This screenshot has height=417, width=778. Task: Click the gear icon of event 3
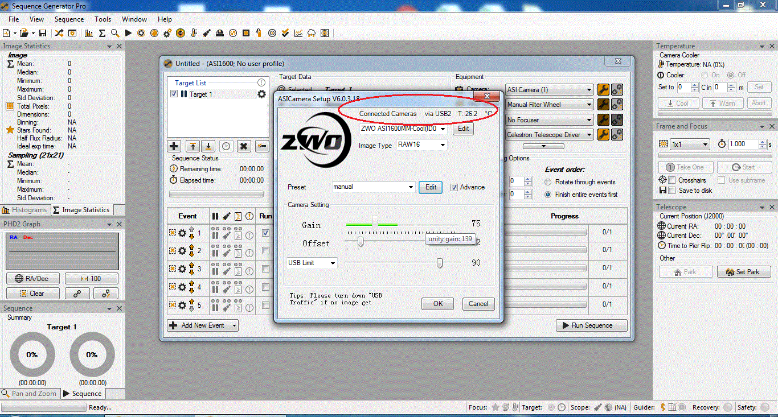[x=182, y=269]
